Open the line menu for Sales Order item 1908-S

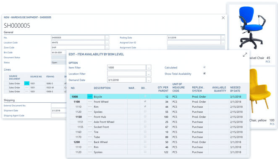tap(27, 91)
